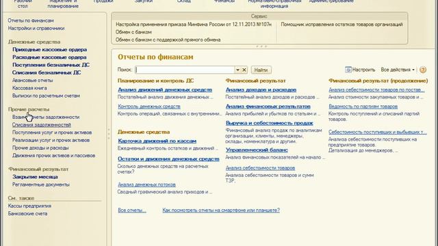Image resolution: width=438 pixels, height=246 pixels.
Task: Open report Анализ финансовых результатов
Action: click(x=268, y=107)
